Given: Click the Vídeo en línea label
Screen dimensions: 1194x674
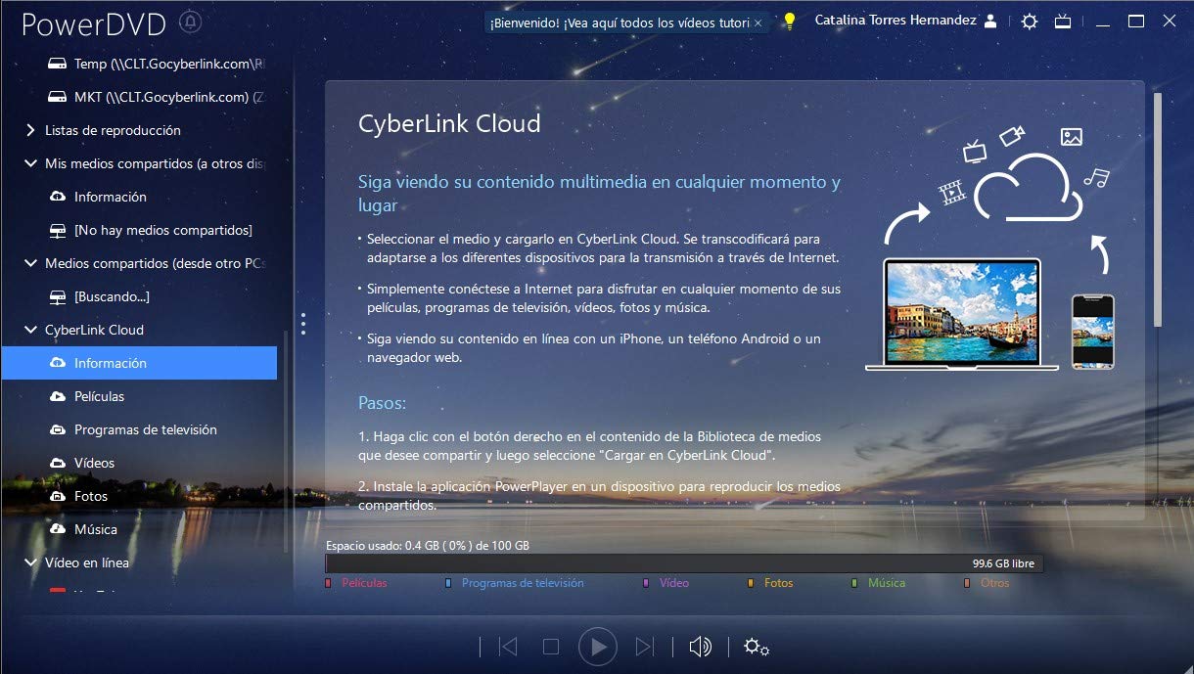Looking at the screenshot, I should click(x=87, y=562).
